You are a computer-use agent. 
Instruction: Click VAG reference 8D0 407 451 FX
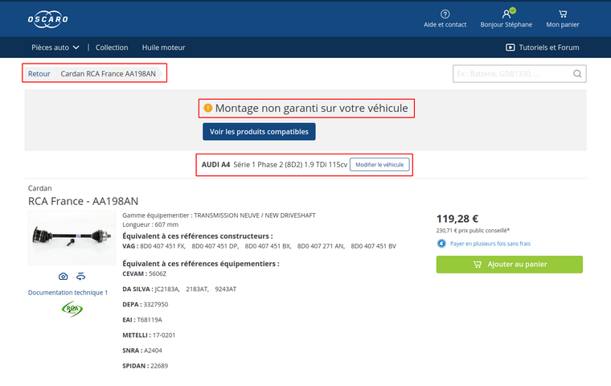pos(162,246)
